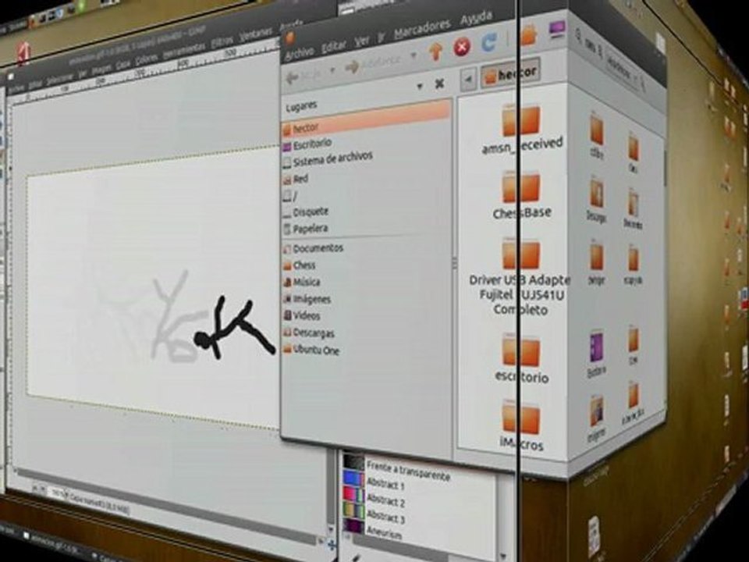Open Chess bookmark in sidebar
The height and width of the screenshot is (562, 749).
[299, 265]
